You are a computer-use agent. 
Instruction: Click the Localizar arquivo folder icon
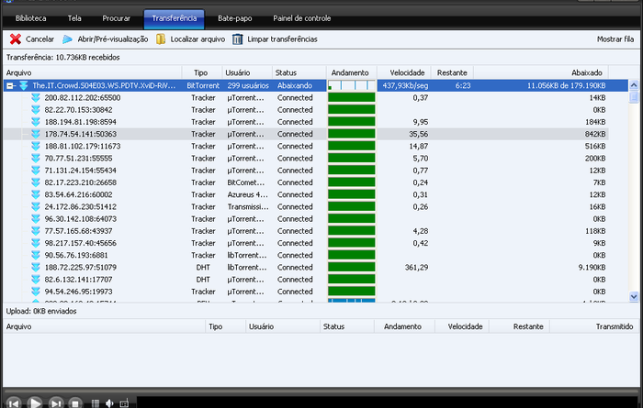[x=161, y=39]
